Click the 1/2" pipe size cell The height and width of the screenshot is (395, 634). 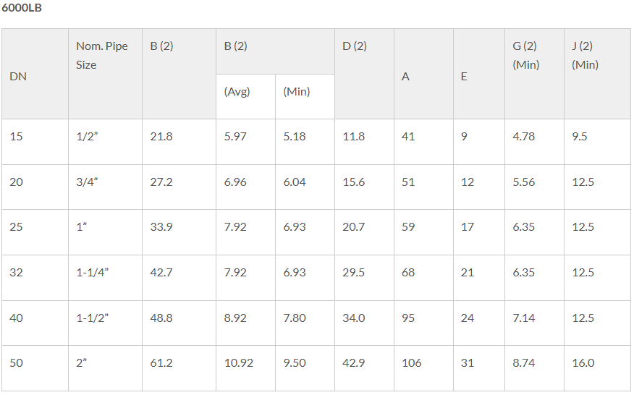(x=105, y=142)
